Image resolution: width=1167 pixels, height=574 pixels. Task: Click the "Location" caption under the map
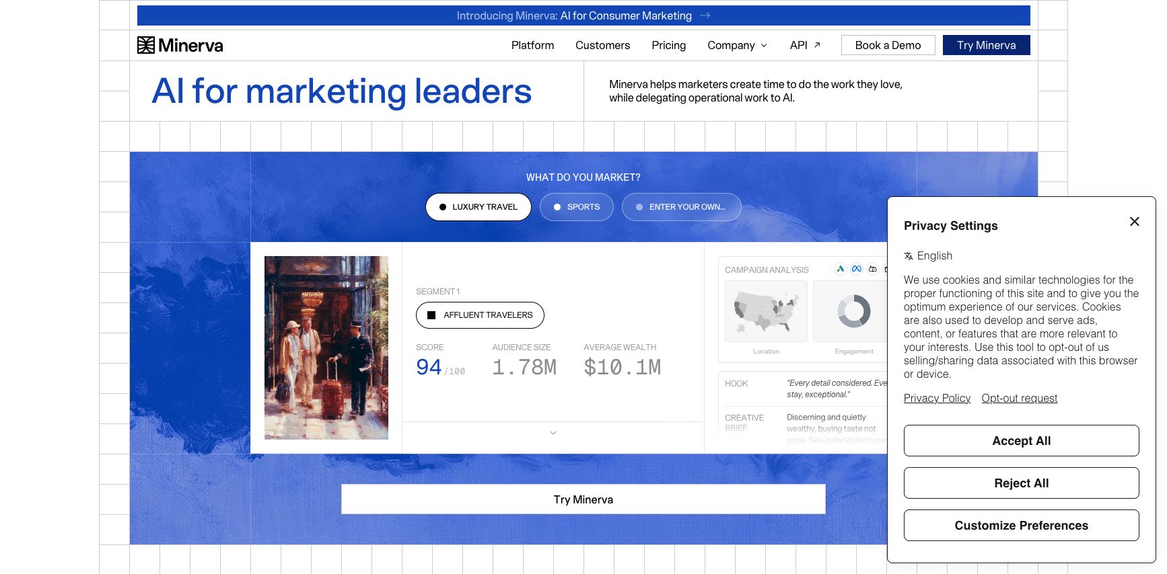[766, 352]
